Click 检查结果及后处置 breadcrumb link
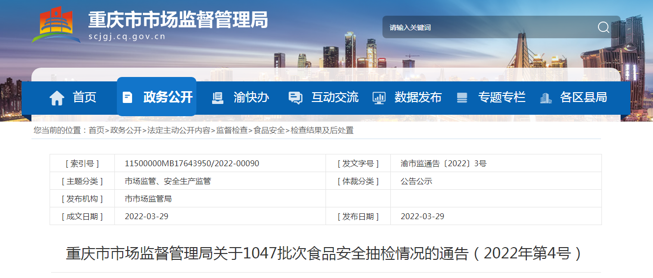 (322, 130)
